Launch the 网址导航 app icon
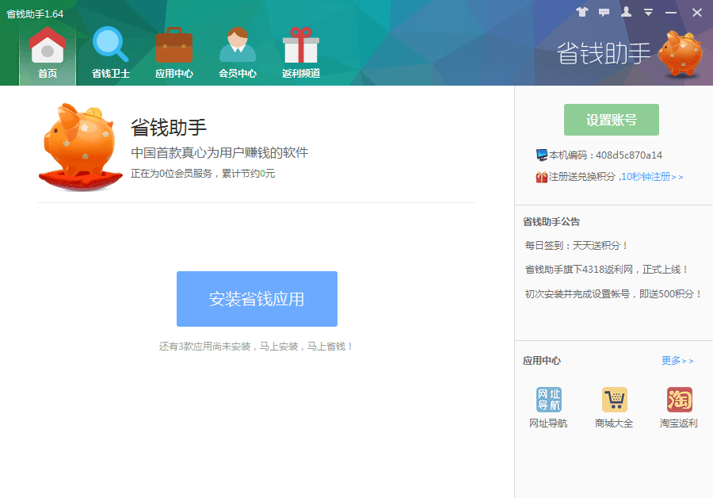713x498 pixels. pos(548,400)
